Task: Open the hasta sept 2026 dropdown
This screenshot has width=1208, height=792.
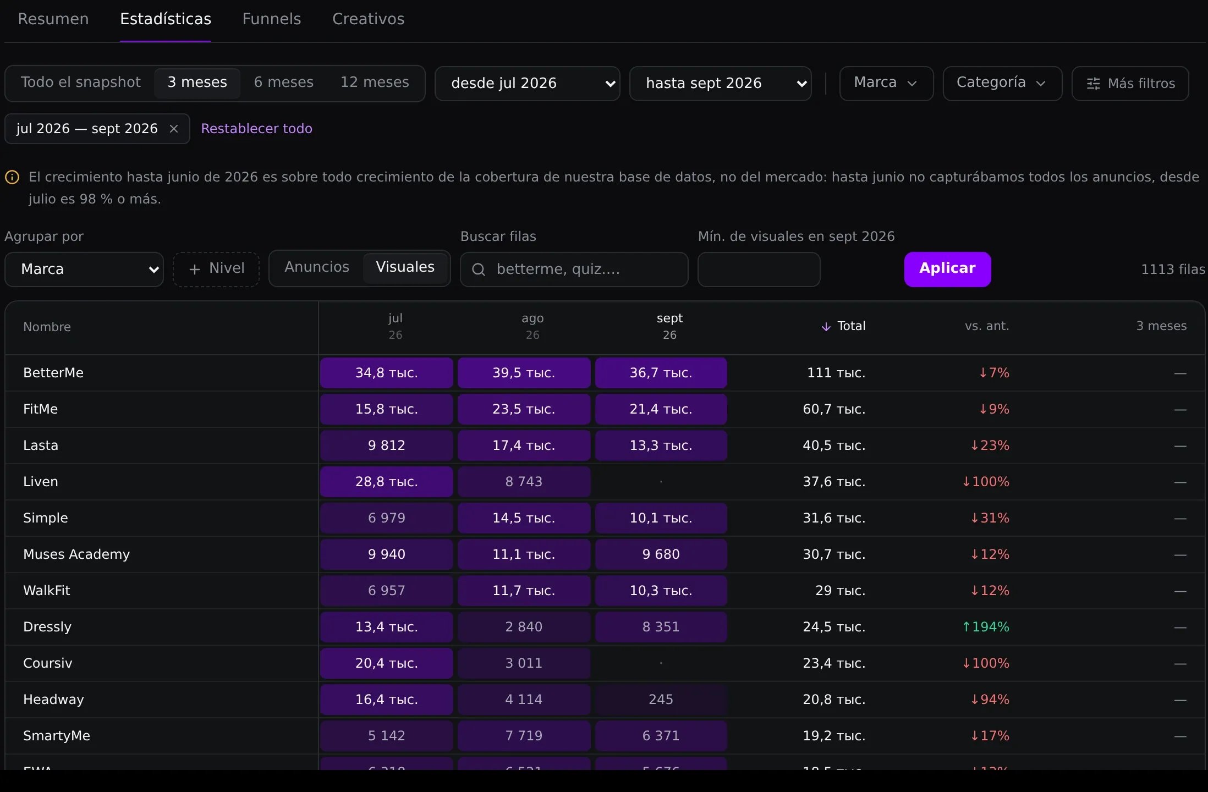Action: click(720, 84)
